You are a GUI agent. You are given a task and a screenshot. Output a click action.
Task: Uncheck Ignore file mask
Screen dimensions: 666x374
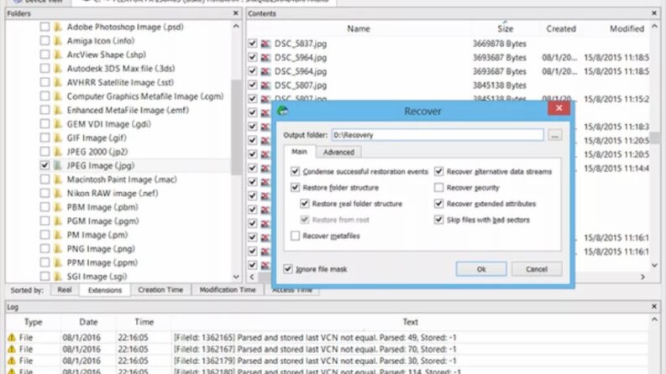(x=288, y=269)
